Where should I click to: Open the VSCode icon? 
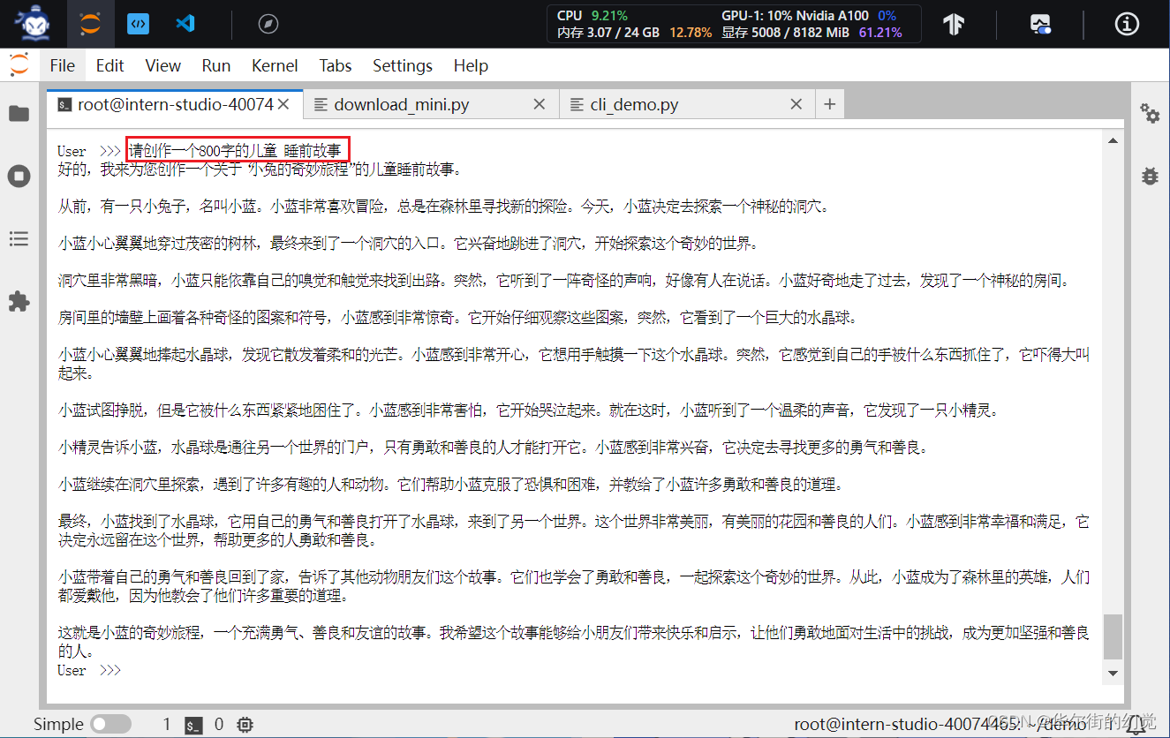[185, 24]
